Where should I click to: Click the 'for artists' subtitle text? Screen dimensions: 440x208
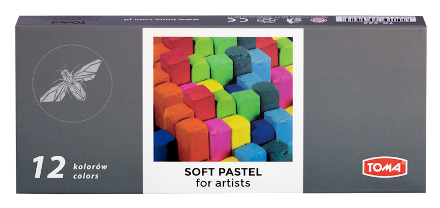click(223, 183)
